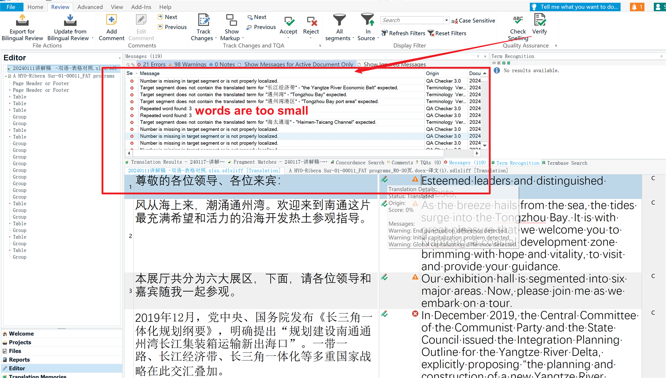The width and height of the screenshot is (666, 378).
Task: Expand the All segments dropdown arrow
Action: (353, 38)
